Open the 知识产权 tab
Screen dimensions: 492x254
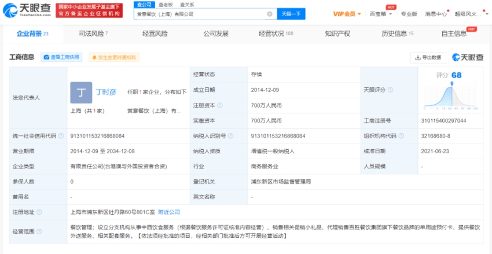(337, 34)
